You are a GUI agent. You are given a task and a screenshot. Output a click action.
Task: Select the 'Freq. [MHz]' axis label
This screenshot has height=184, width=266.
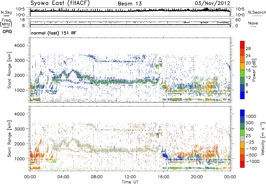[x=6, y=22]
